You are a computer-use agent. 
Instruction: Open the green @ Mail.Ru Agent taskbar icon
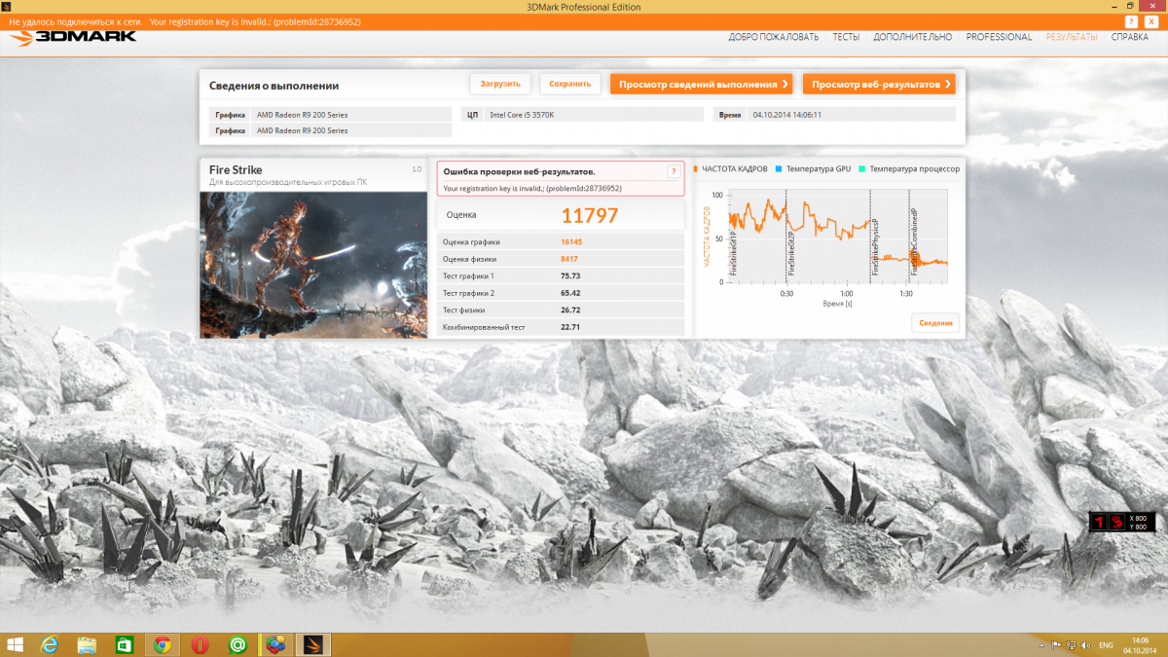tap(237, 644)
